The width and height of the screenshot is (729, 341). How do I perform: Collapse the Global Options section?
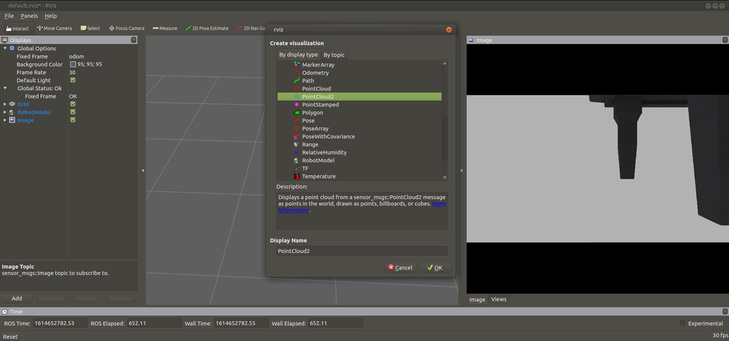(5, 49)
